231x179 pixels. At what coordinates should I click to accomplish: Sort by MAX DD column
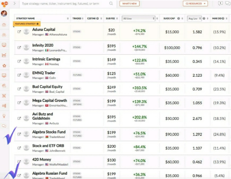coord(227,18)
